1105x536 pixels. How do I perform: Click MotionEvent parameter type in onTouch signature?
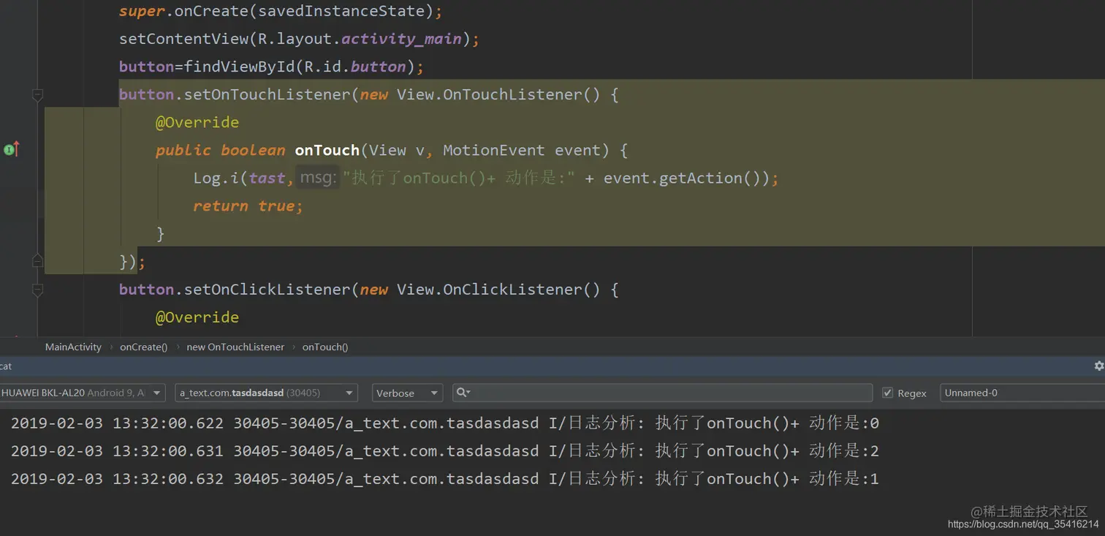(x=493, y=150)
